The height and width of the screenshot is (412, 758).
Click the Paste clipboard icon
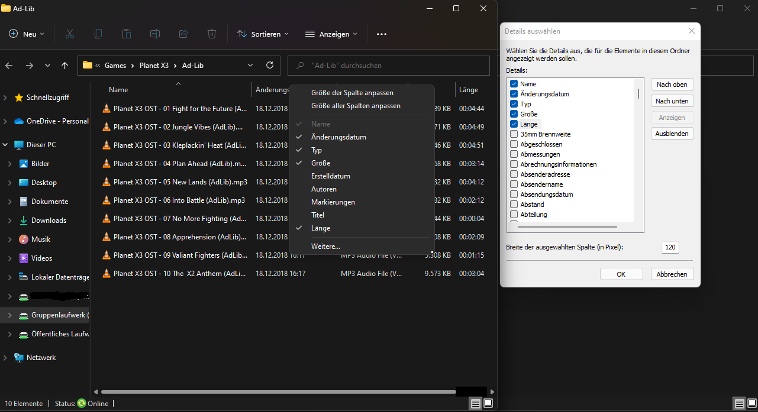127,34
